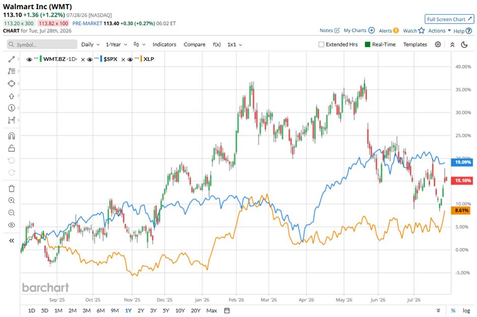
Task: Redo the last chart action
Action: 12,172
